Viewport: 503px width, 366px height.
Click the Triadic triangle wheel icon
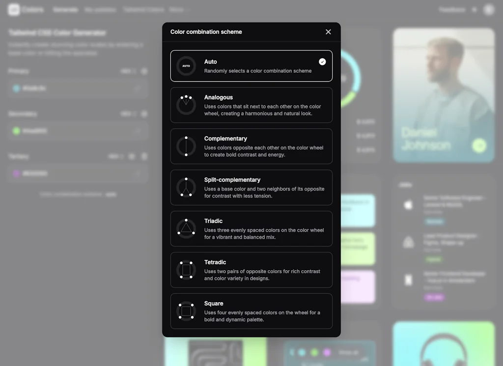[186, 228]
